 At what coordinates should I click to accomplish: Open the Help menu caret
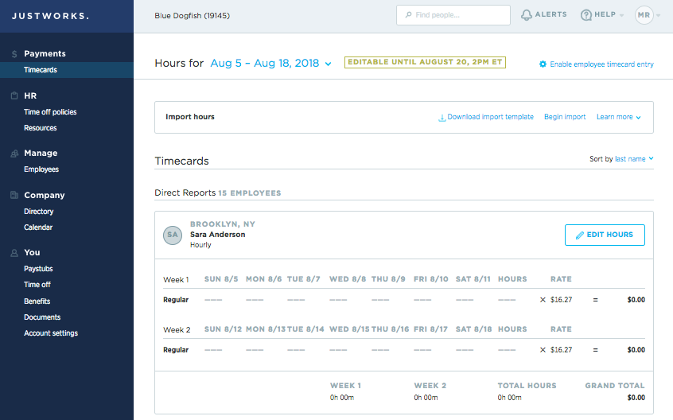pos(621,15)
